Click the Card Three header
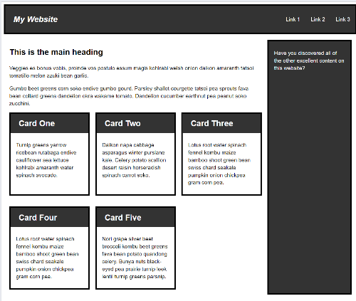Image resolution: width=356 pixels, height=301 pixels. pos(221,123)
